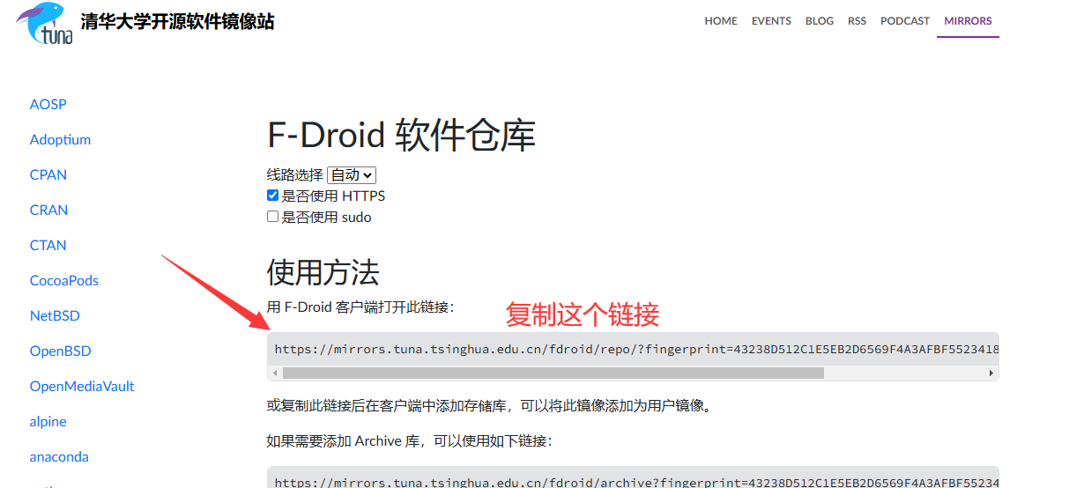The height and width of the screenshot is (488, 1069).
Task: Click the scrollbar right arrow under repo URL
Action: [991, 373]
